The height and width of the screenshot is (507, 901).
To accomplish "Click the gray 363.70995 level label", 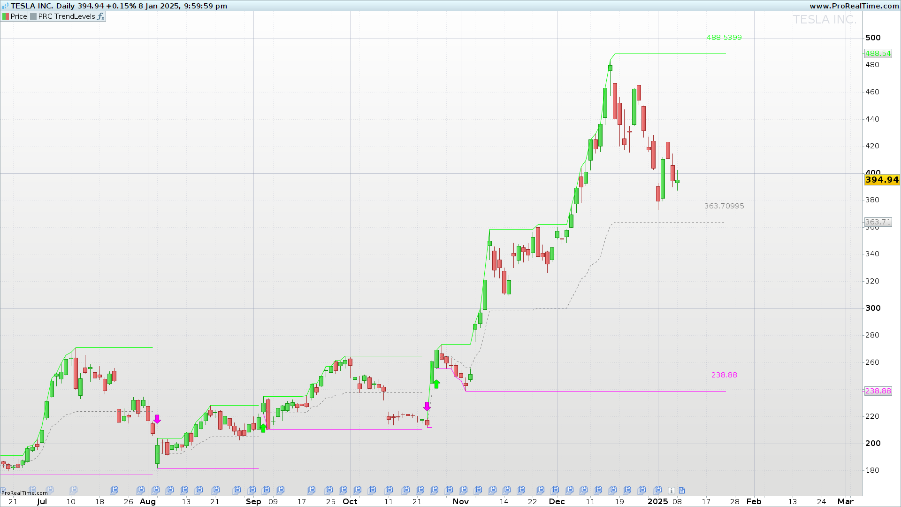I will [724, 206].
